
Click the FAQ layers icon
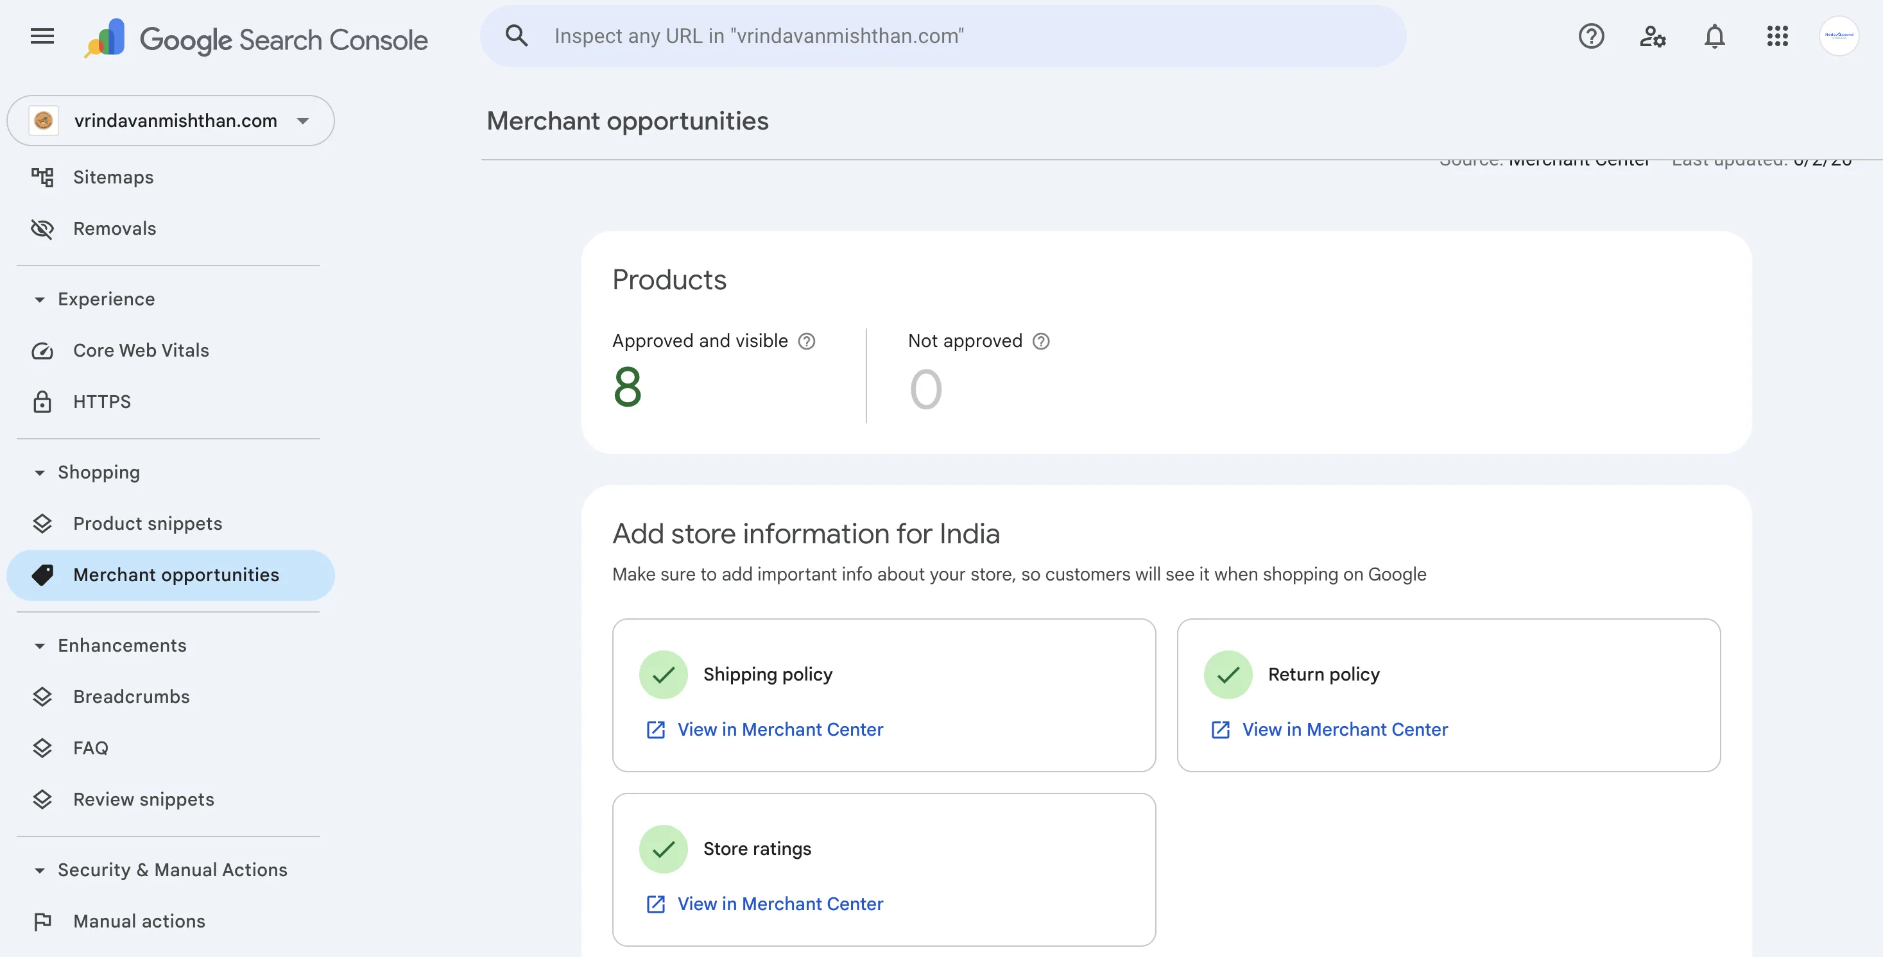coord(42,748)
